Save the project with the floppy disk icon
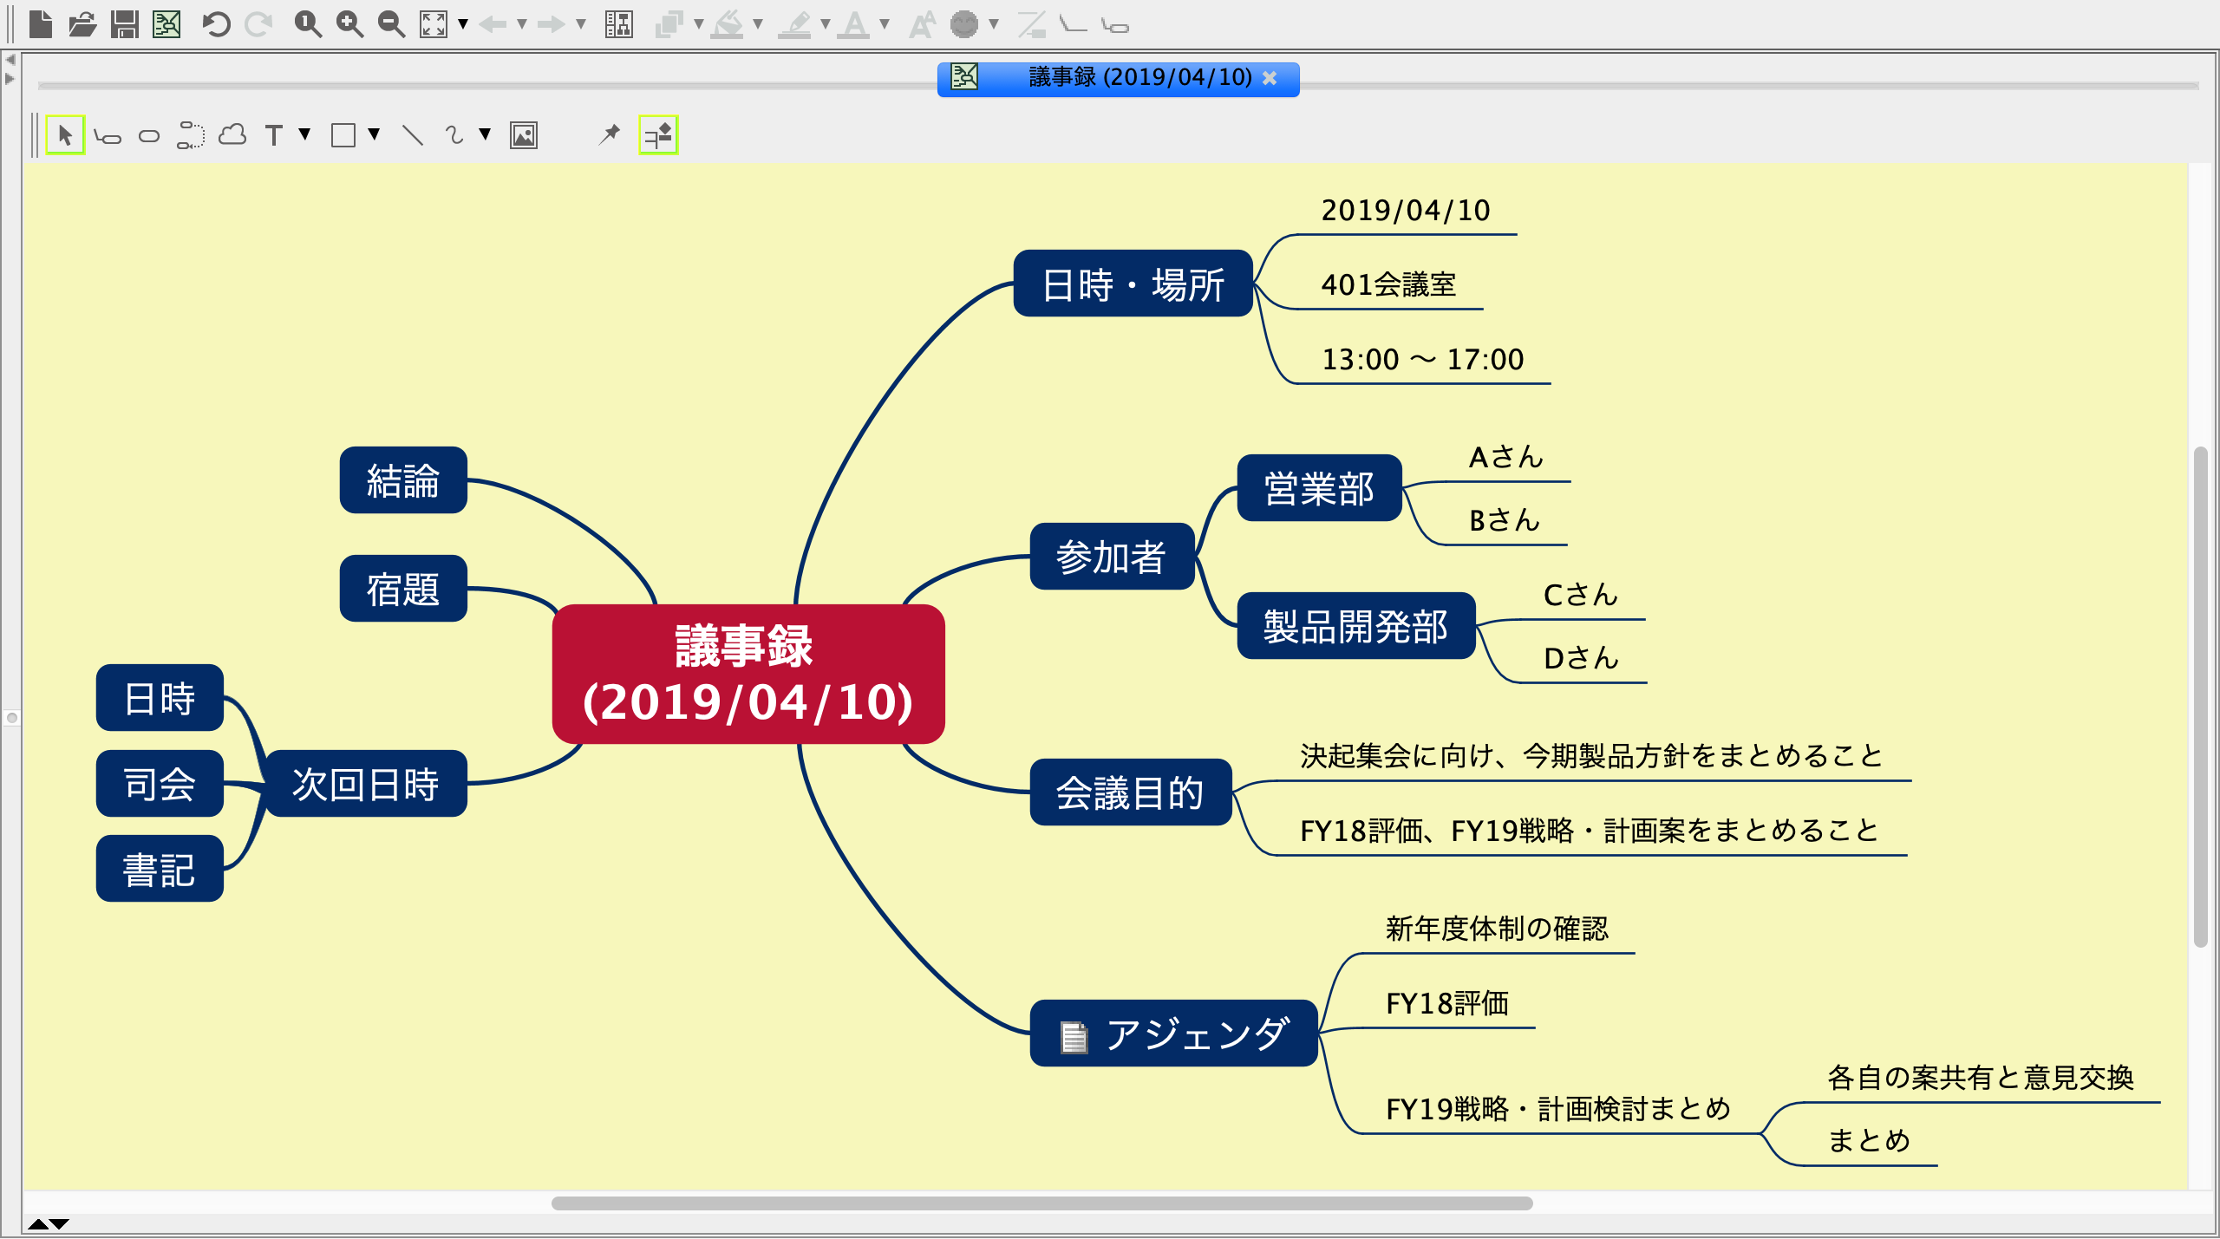This screenshot has height=1239, width=2220. 125,24
